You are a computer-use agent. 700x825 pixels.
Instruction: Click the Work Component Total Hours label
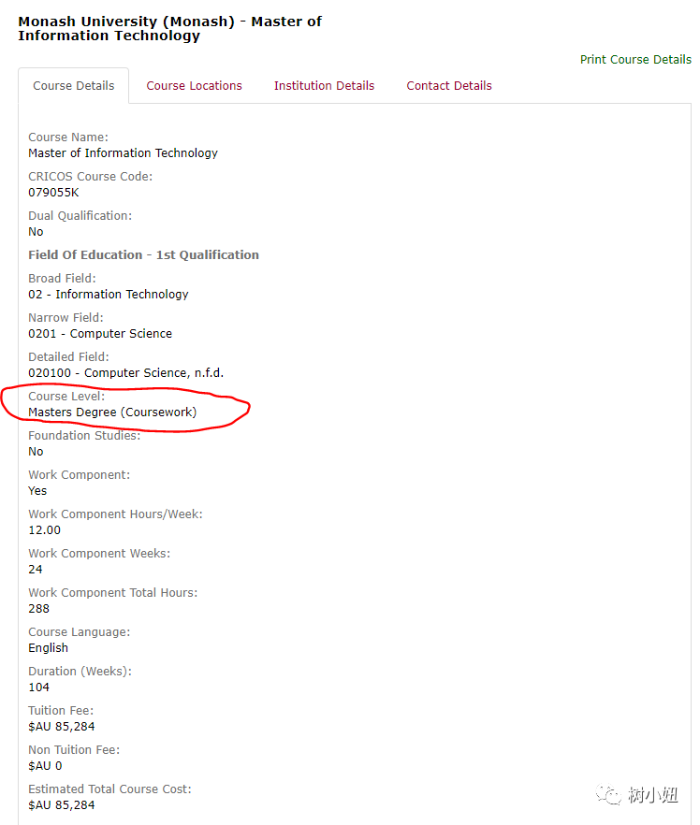113,593
